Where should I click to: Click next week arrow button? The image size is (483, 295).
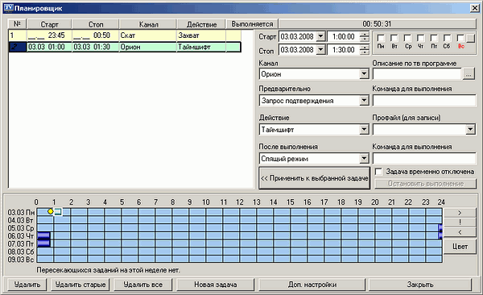click(460, 213)
